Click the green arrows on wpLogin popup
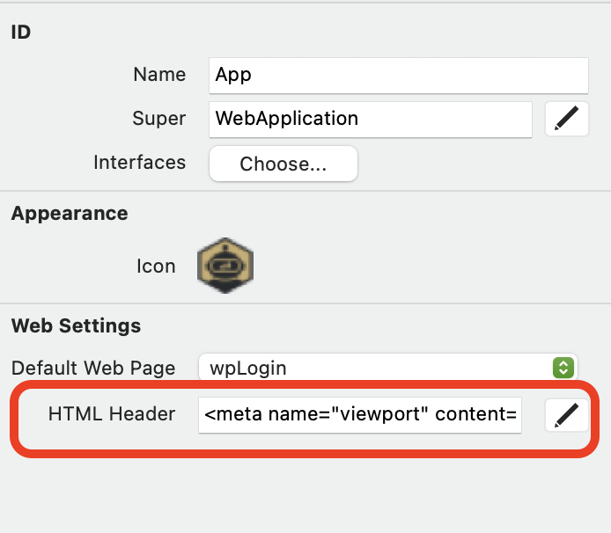The image size is (611, 533). (562, 368)
